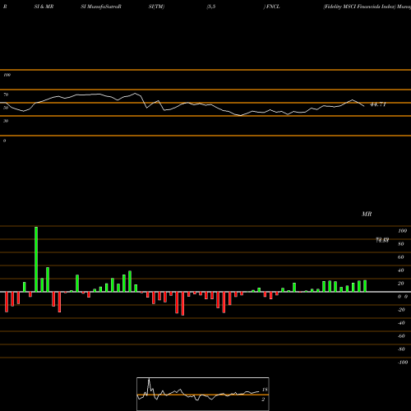Click '(Fidelity MSCI Financials Index)' title text

coord(360,7)
